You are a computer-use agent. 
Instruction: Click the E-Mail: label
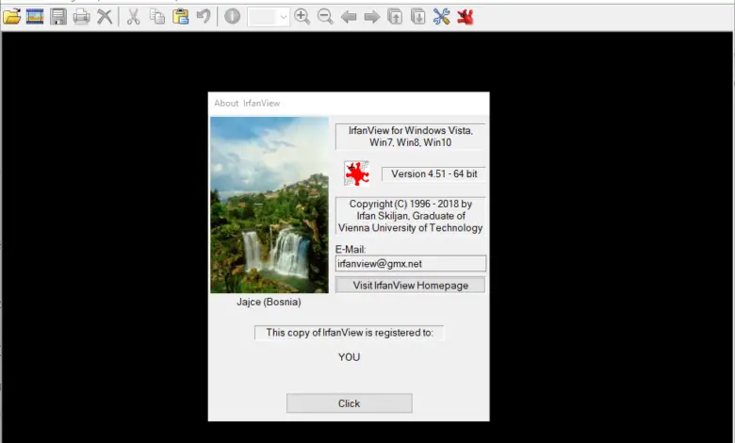(351, 250)
